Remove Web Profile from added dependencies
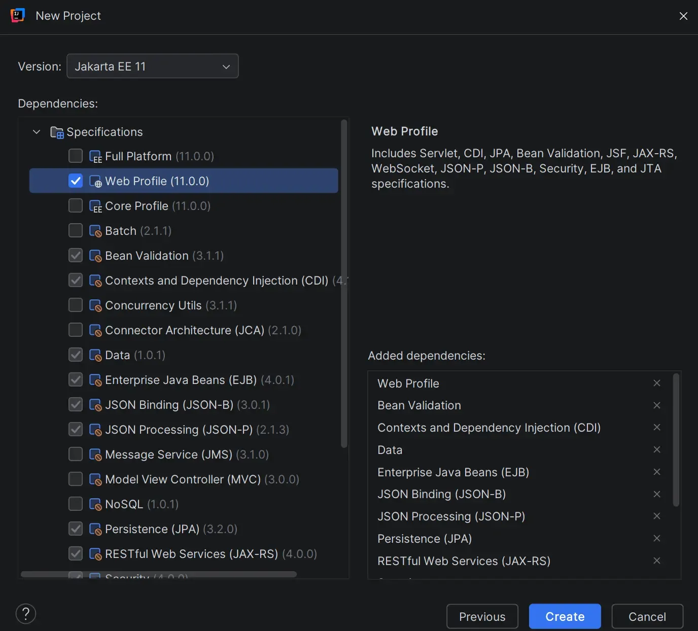The width and height of the screenshot is (698, 631). [657, 383]
